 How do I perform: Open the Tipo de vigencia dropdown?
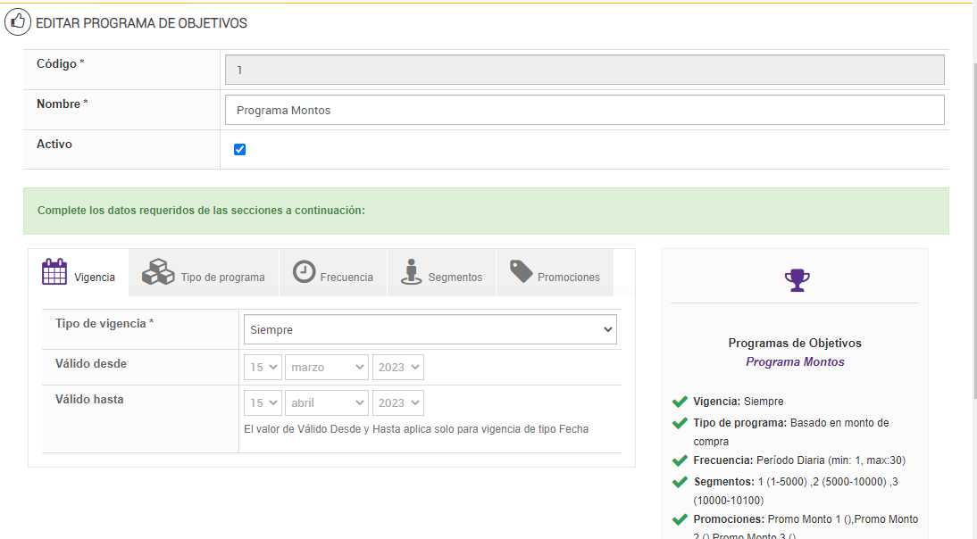coord(430,329)
